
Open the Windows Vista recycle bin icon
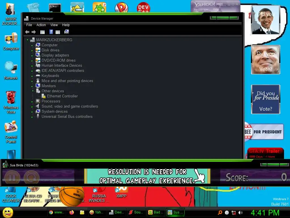click(x=11, y=102)
